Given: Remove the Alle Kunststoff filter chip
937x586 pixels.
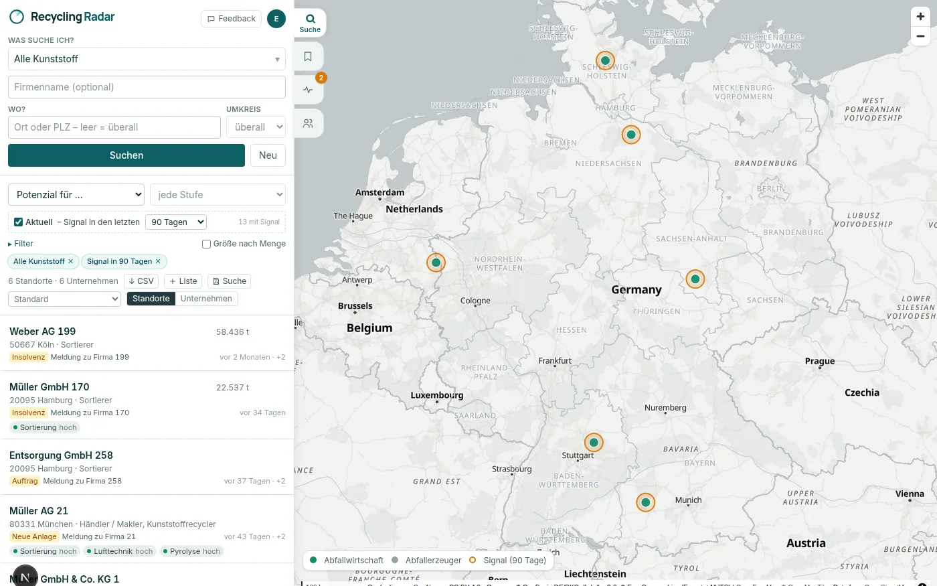Looking at the screenshot, I should coord(70,261).
